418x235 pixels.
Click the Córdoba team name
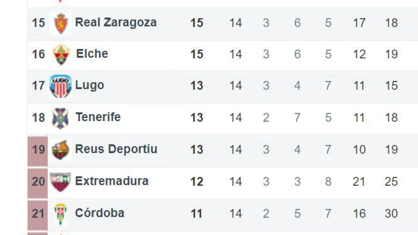tap(100, 213)
